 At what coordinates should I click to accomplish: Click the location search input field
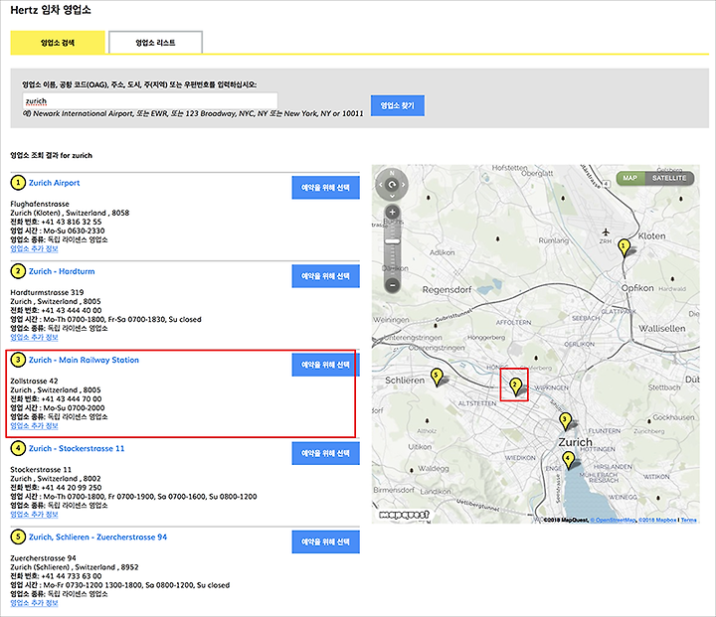pyautogui.click(x=150, y=101)
